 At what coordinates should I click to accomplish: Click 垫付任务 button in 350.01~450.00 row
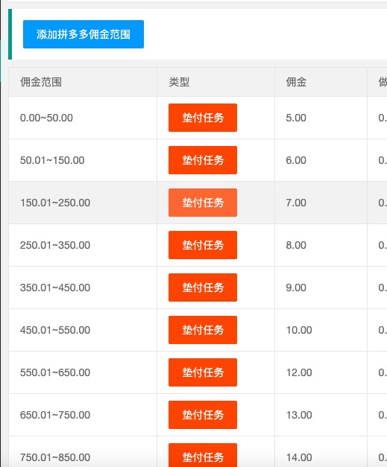(203, 287)
